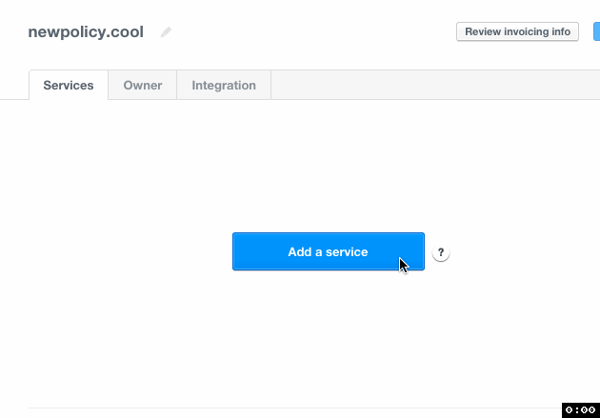Click the newpolicy.cool domain title
This screenshot has width=600, height=418.
point(86,32)
